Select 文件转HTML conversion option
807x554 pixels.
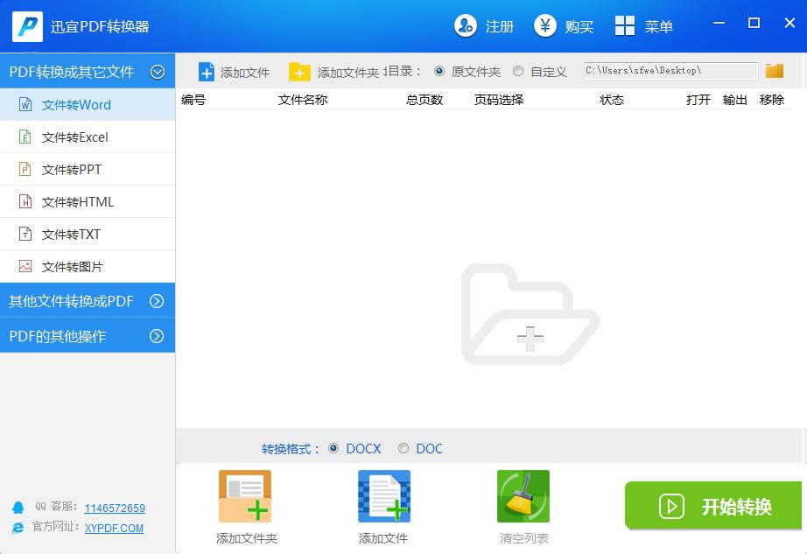(88, 201)
